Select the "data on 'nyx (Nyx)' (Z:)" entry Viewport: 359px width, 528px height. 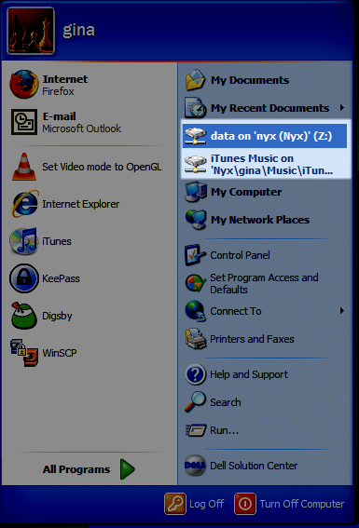click(x=265, y=136)
